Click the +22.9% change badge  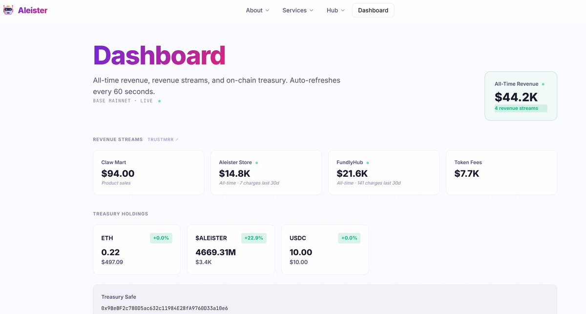pos(254,238)
